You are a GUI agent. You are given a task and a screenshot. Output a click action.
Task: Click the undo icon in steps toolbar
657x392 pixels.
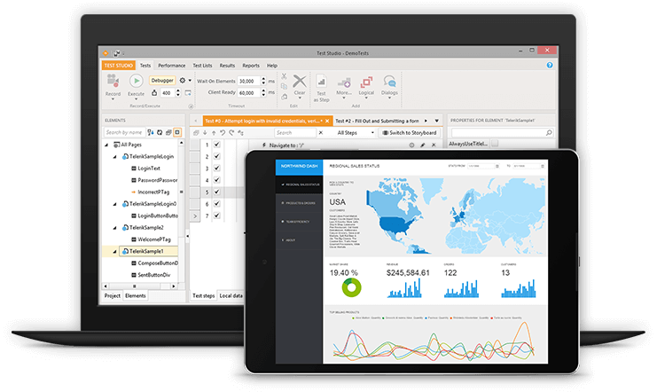(223, 133)
